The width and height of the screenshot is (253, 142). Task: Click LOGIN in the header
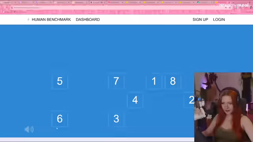pyautogui.click(x=219, y=19)
